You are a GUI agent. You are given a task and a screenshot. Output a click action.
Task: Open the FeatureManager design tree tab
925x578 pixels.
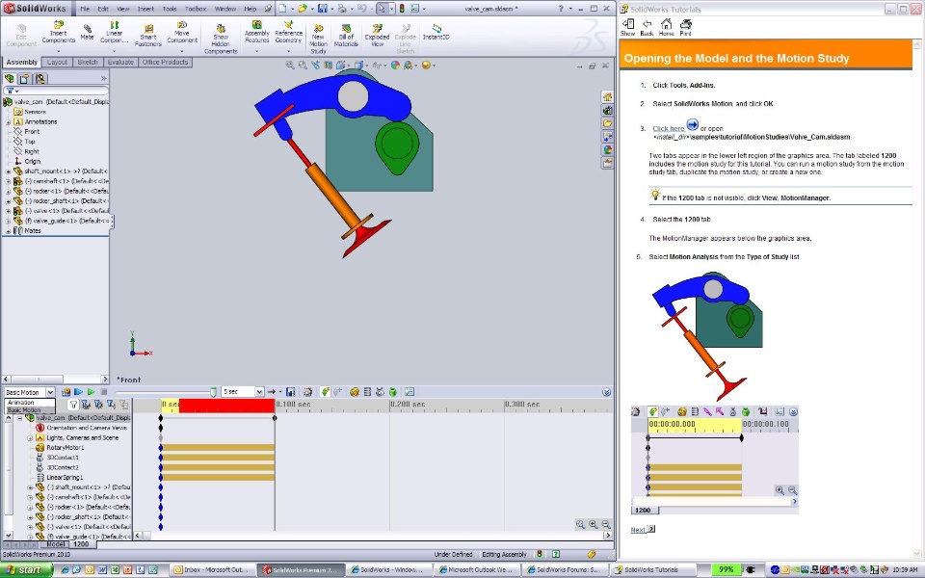point(10,78)
